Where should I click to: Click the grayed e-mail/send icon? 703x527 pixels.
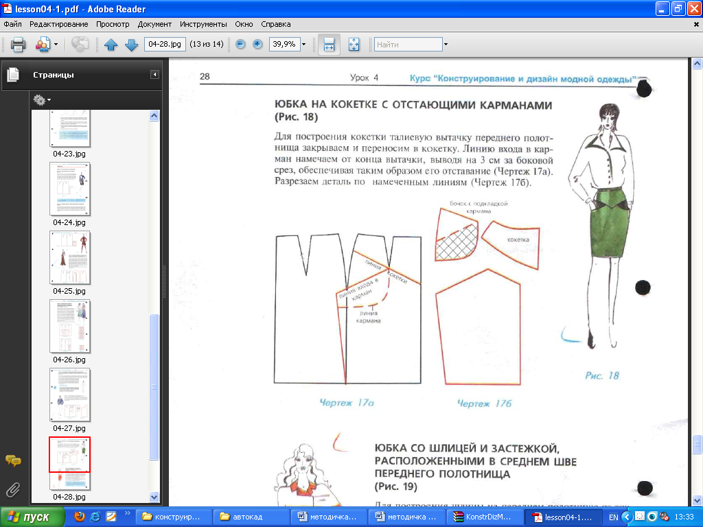coord(80,45)
